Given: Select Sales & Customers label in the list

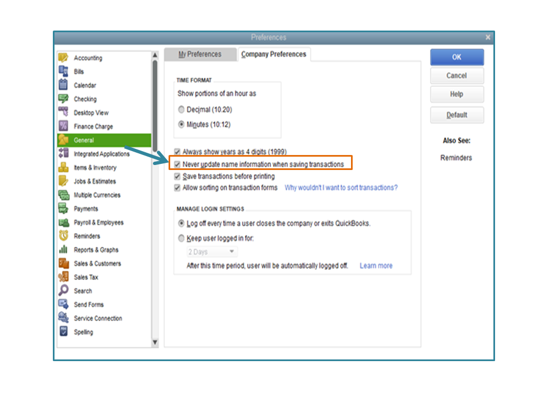Looking at the screenshot, I should pos(97,263).
